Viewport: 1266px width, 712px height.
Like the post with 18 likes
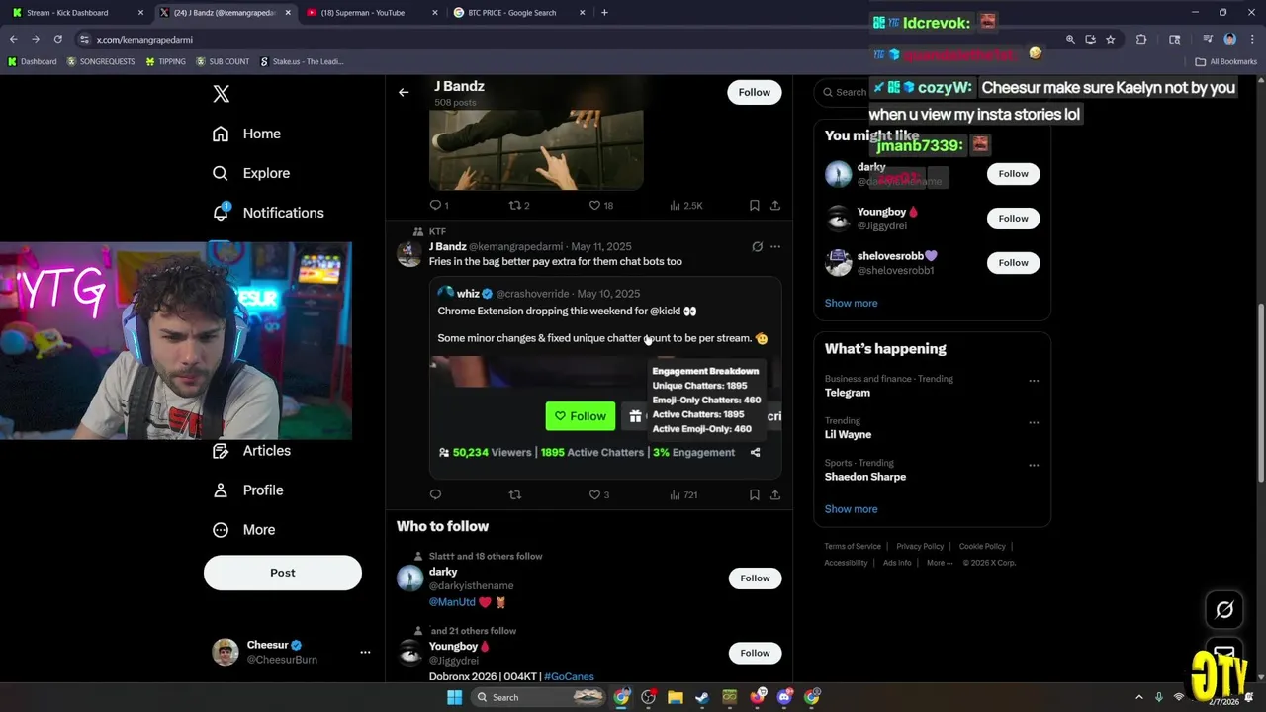click(601, 205)
